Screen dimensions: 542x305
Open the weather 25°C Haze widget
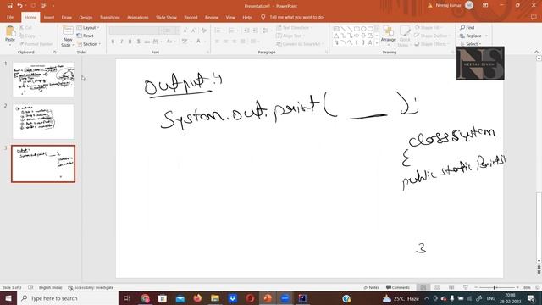pos(401,298)
